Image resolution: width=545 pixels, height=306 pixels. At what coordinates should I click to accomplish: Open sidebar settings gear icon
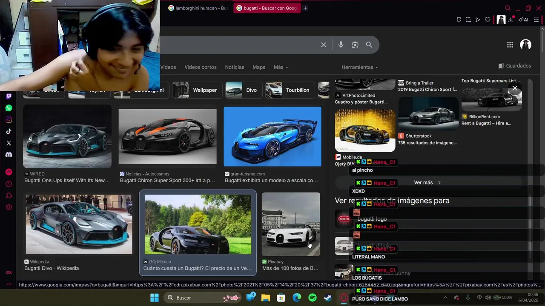(9, 207)
